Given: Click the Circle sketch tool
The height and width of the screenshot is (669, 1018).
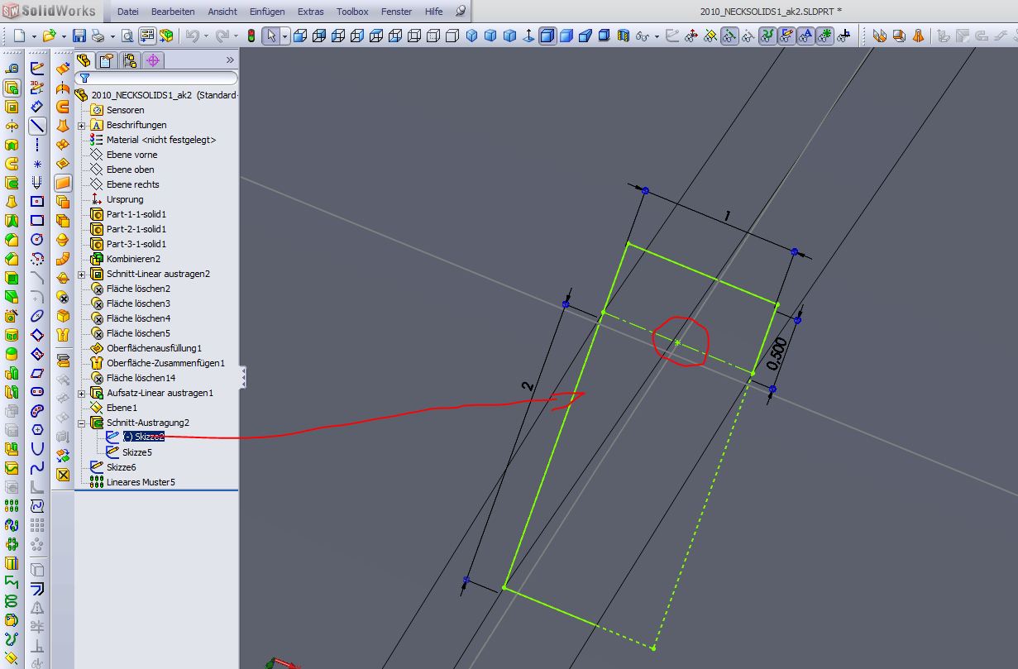Looking at the screenshot, I should 37,240.
